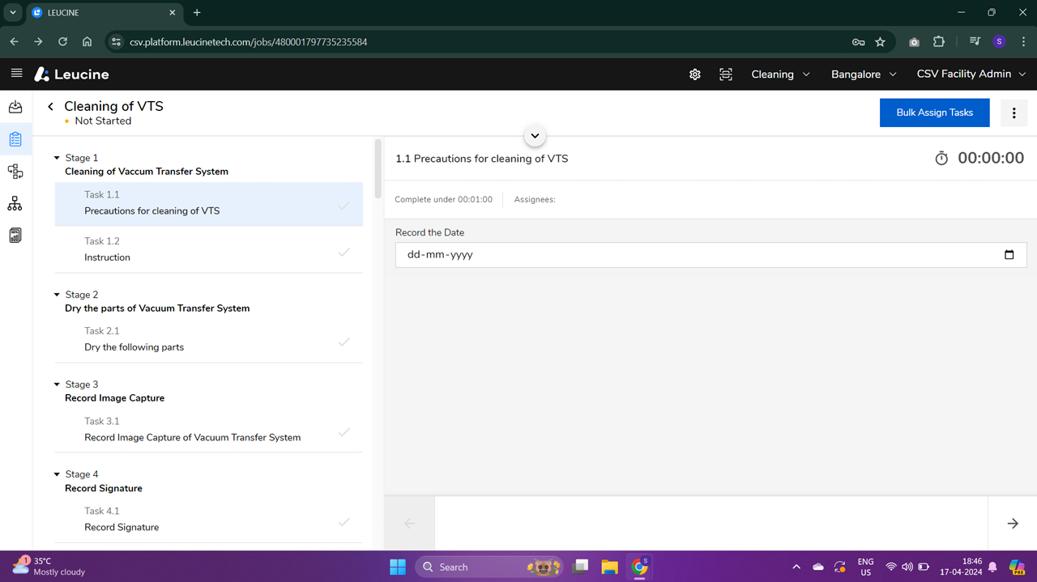
Task: Click the check mark for Task 1.1
Action: (x=344, y=206)
